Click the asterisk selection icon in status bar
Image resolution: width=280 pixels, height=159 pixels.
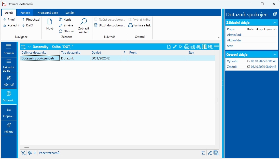coord(30,153)
